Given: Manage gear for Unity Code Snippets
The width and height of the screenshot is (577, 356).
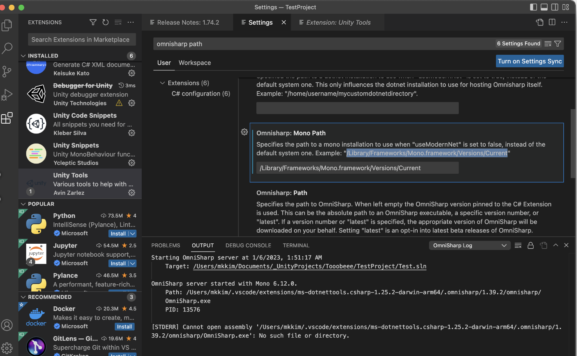Looking at the screenshot, I should [x=132, y=133].
